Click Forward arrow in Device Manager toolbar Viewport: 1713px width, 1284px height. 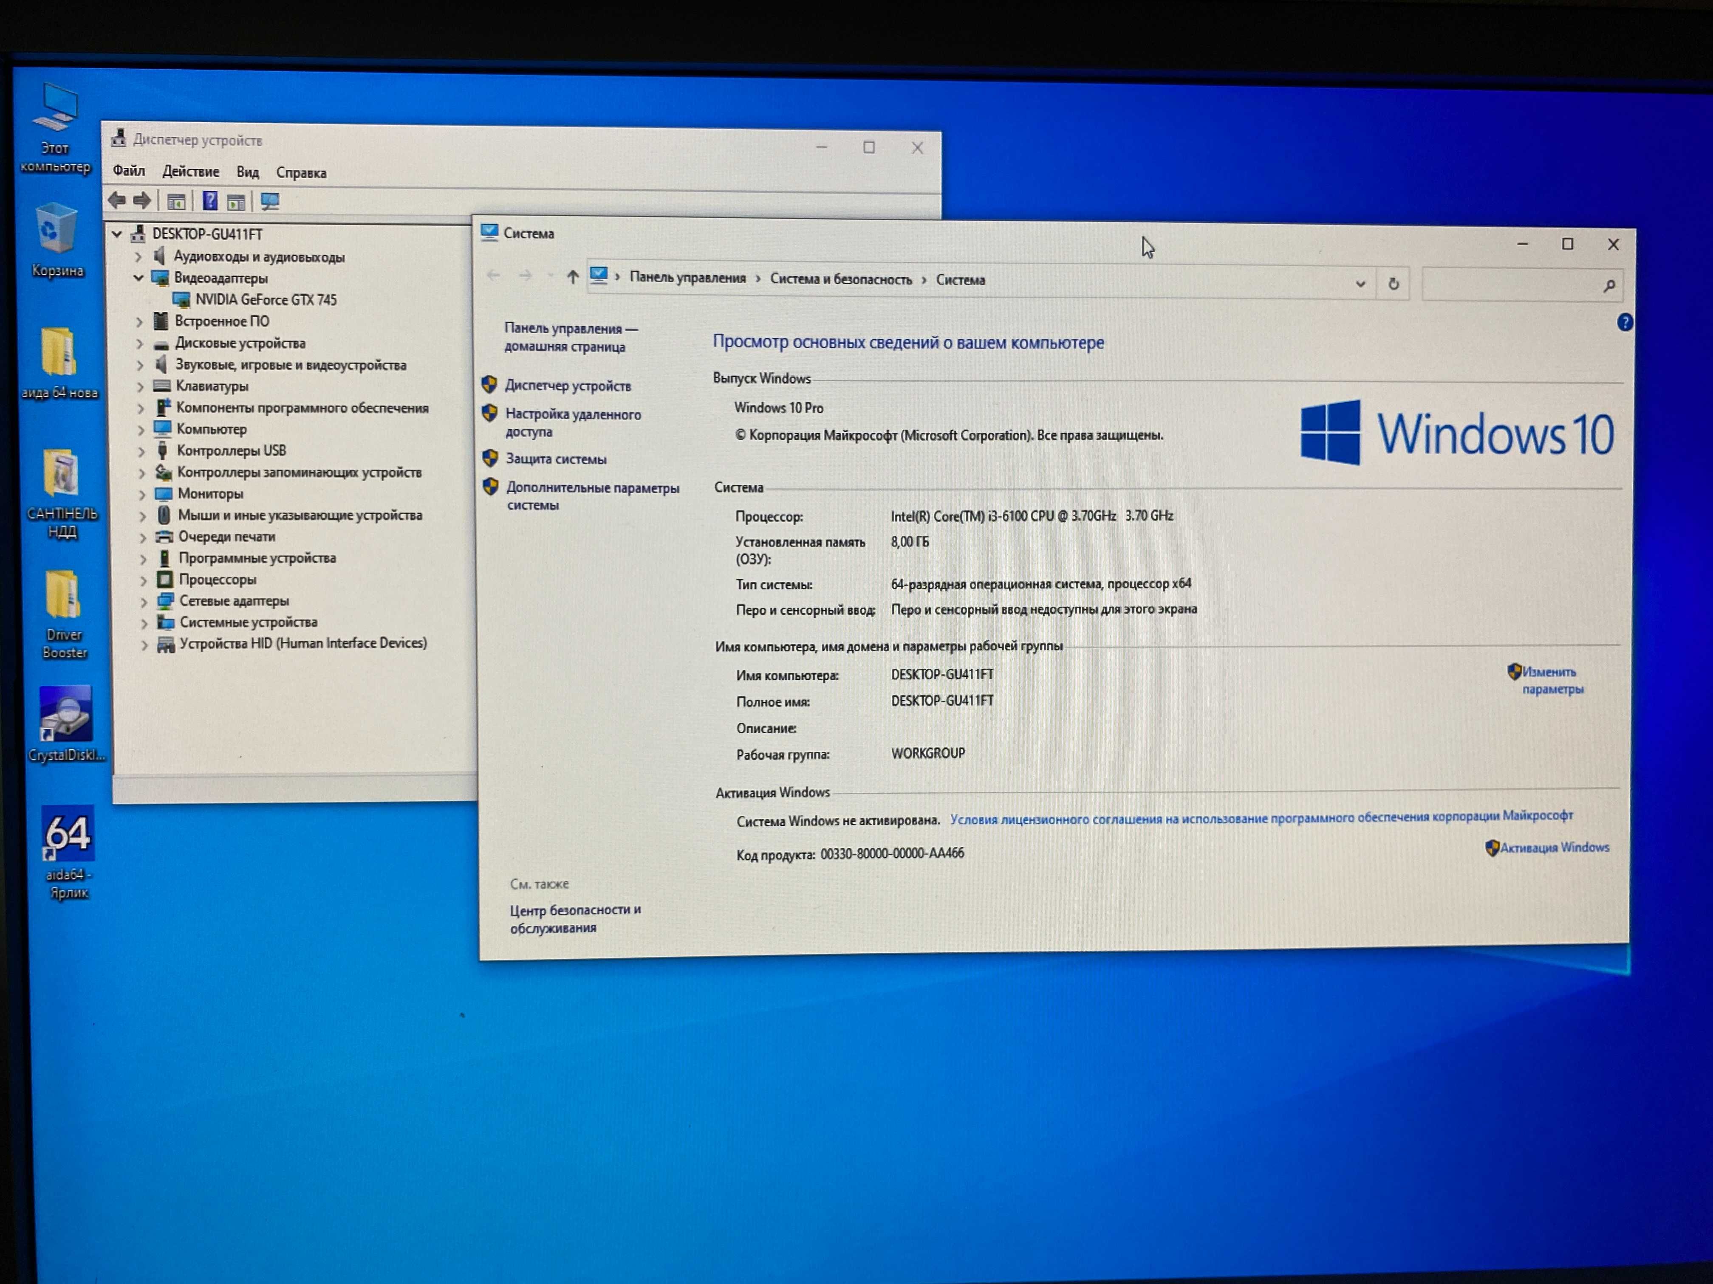click(x=142, y=200)
